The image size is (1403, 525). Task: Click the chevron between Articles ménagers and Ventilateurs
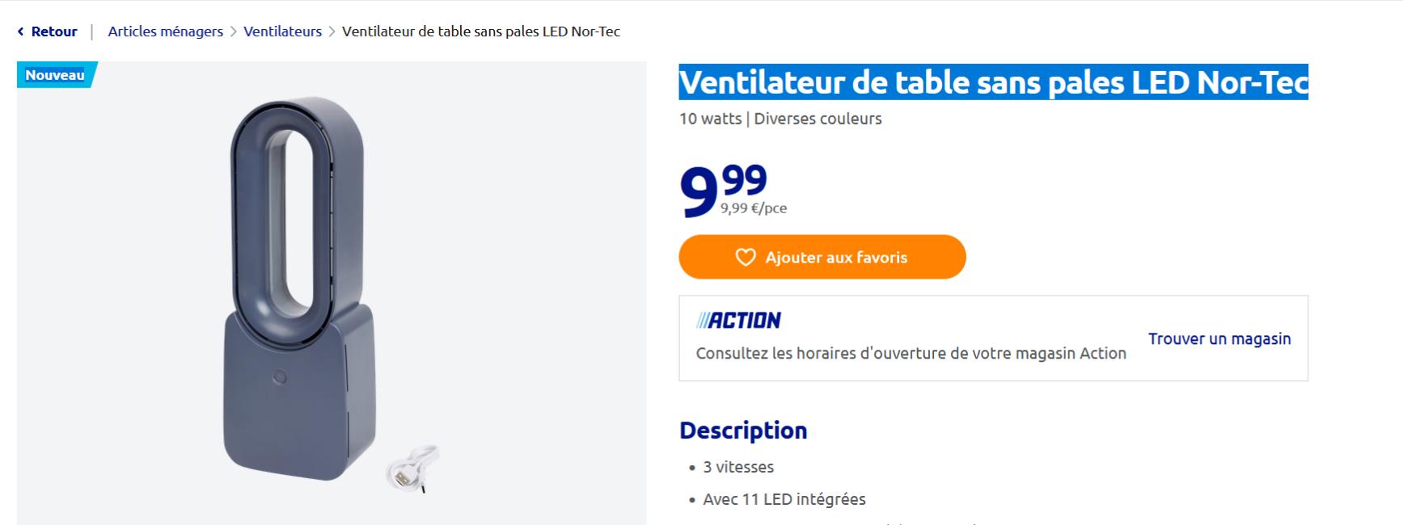[233, 31]
